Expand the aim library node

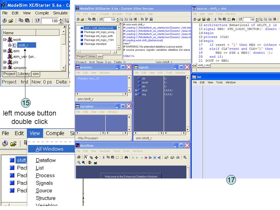tap(5, 51)
